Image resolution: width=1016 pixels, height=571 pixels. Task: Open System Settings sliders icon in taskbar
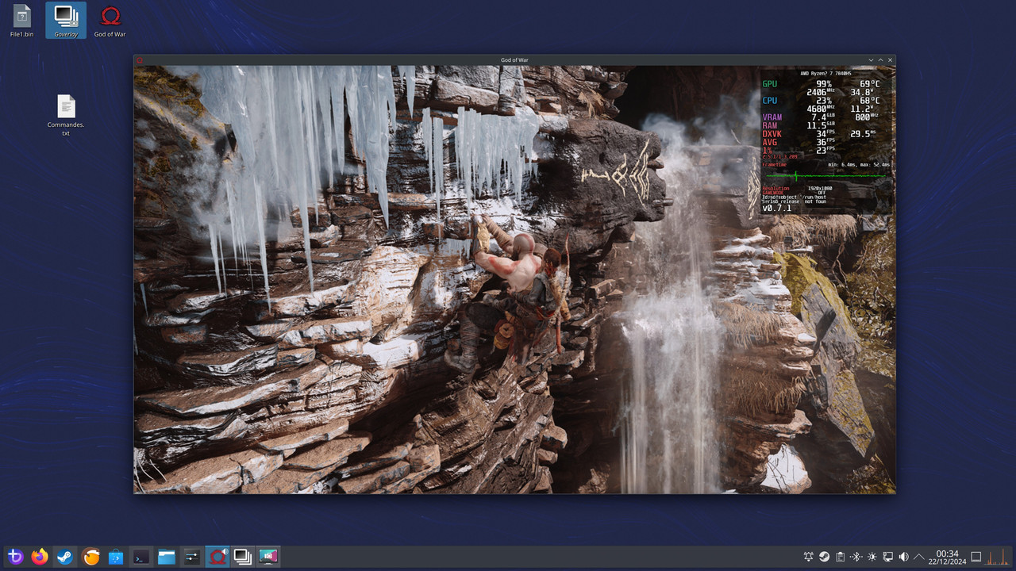point(192,557)
